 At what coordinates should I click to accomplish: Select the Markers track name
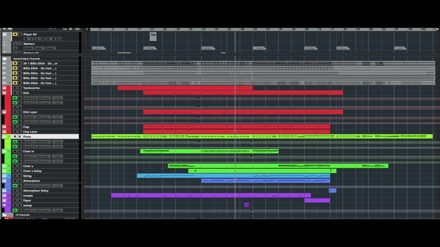click(x=29, y=44)
